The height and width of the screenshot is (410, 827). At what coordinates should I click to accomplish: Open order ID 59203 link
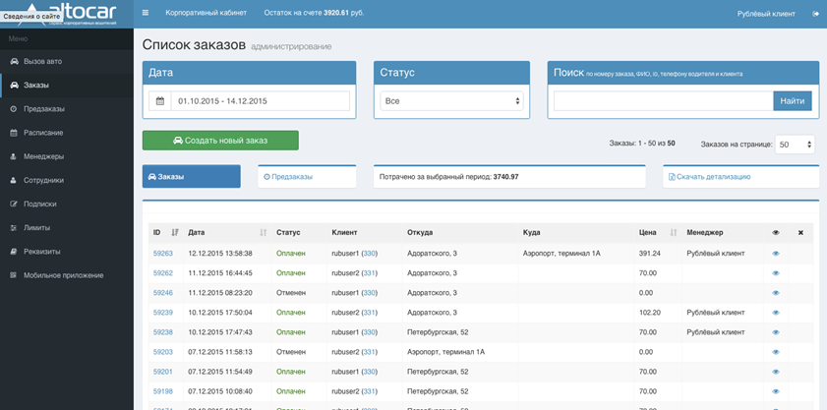(x=163, y=352)
